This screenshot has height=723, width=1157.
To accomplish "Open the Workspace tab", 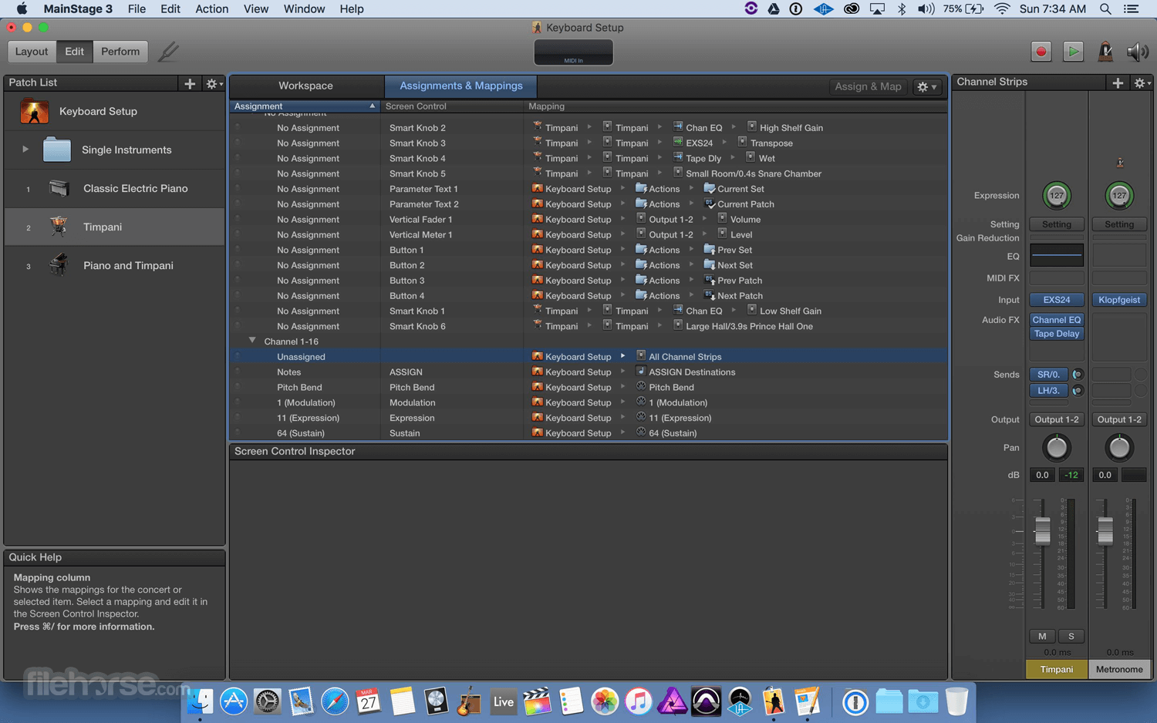I will point(305,86).
